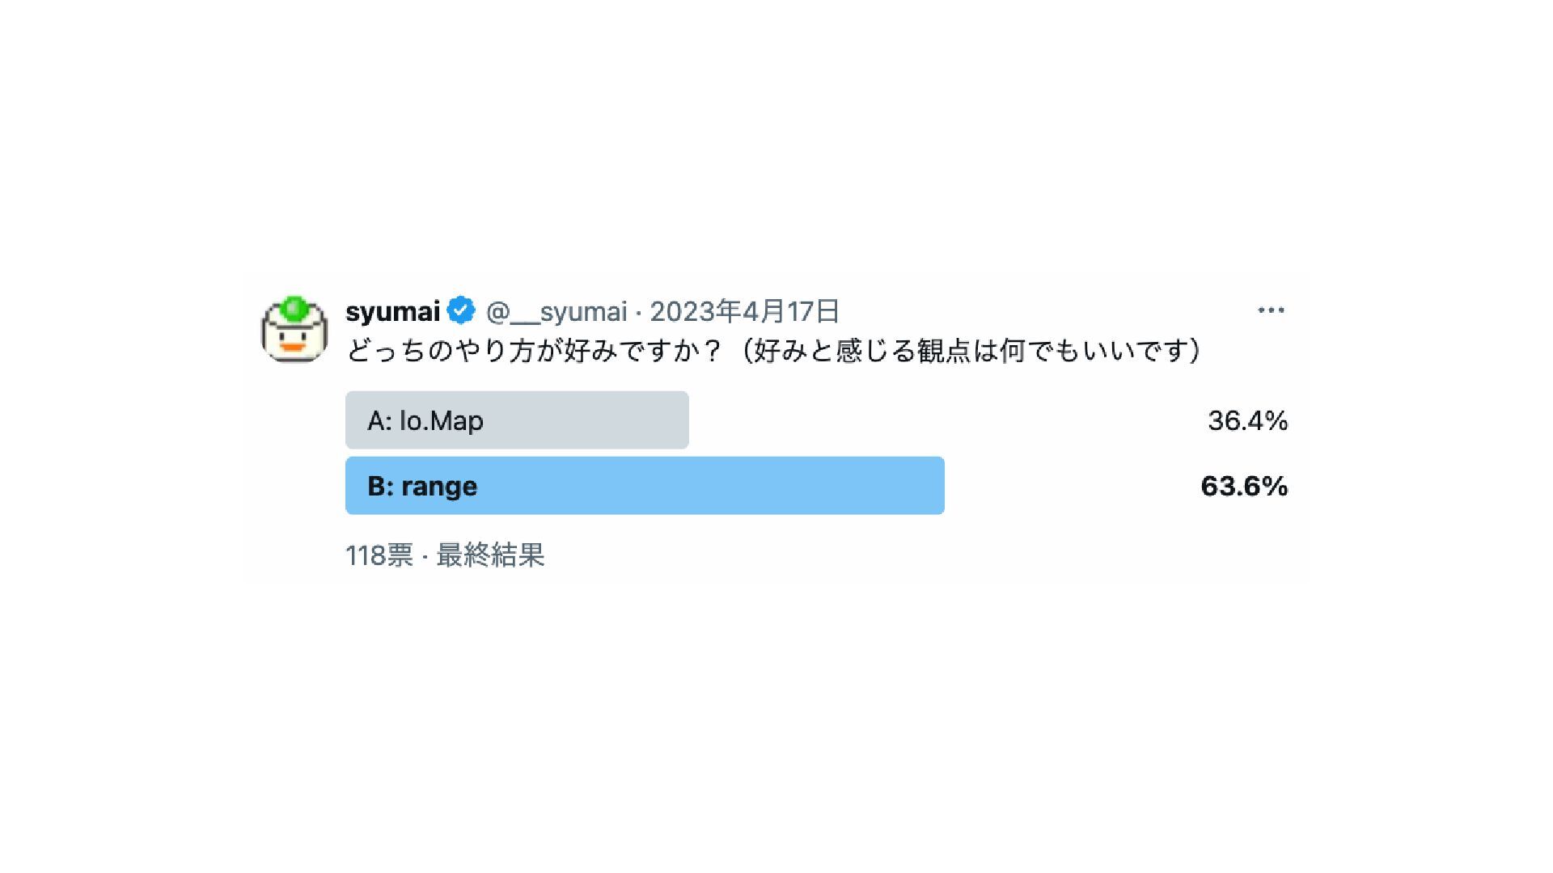Click the 118票 vote count
Image resolution: width=1553 pixels, height=873 pixels.
(x=379, y=555)
